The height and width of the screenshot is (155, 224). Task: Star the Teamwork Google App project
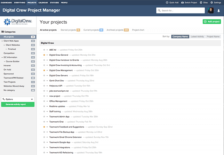click(x=44, y=142)
